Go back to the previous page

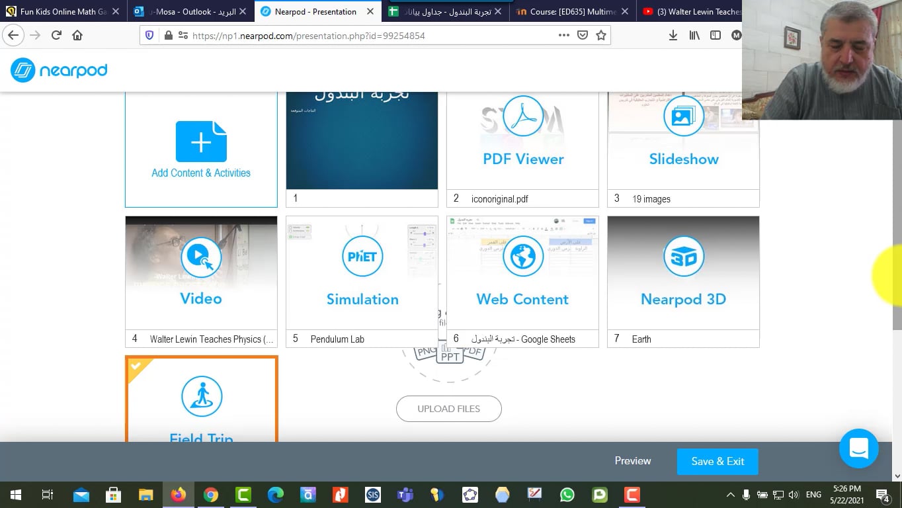click(13, 35)
